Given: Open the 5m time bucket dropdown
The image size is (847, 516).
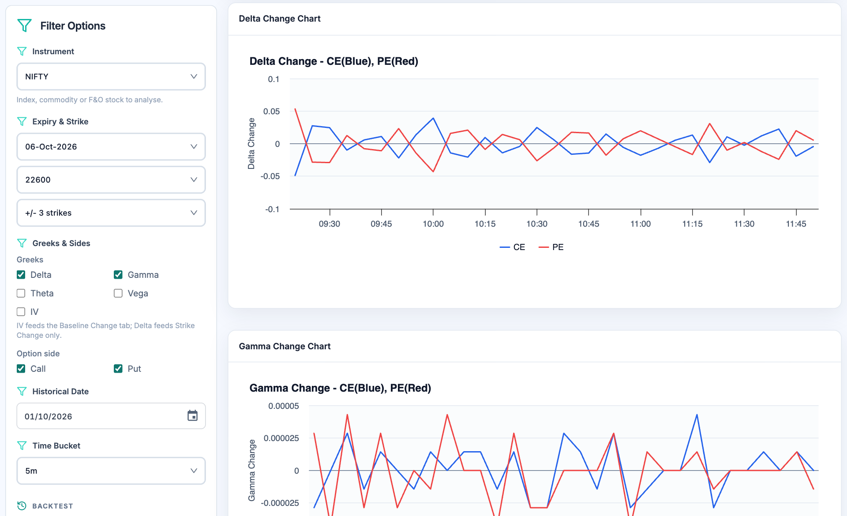Looking at the screenshot, I should click(111, 471).
